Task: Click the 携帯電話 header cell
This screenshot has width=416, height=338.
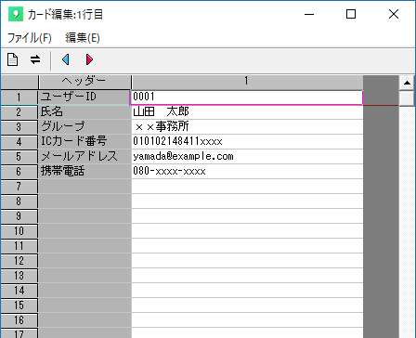Action: [84, 172]
